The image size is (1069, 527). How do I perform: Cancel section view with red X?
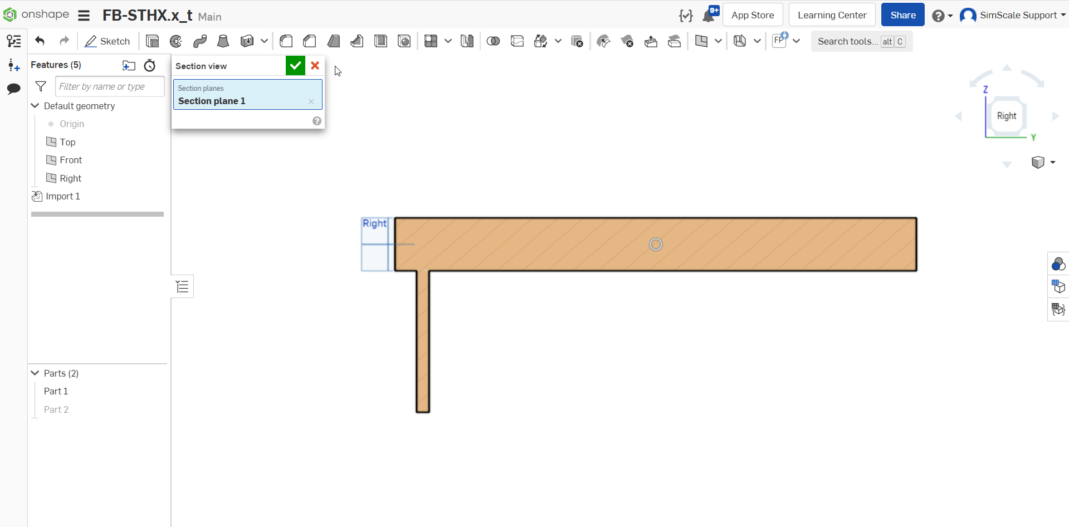[x=315, y=66]
